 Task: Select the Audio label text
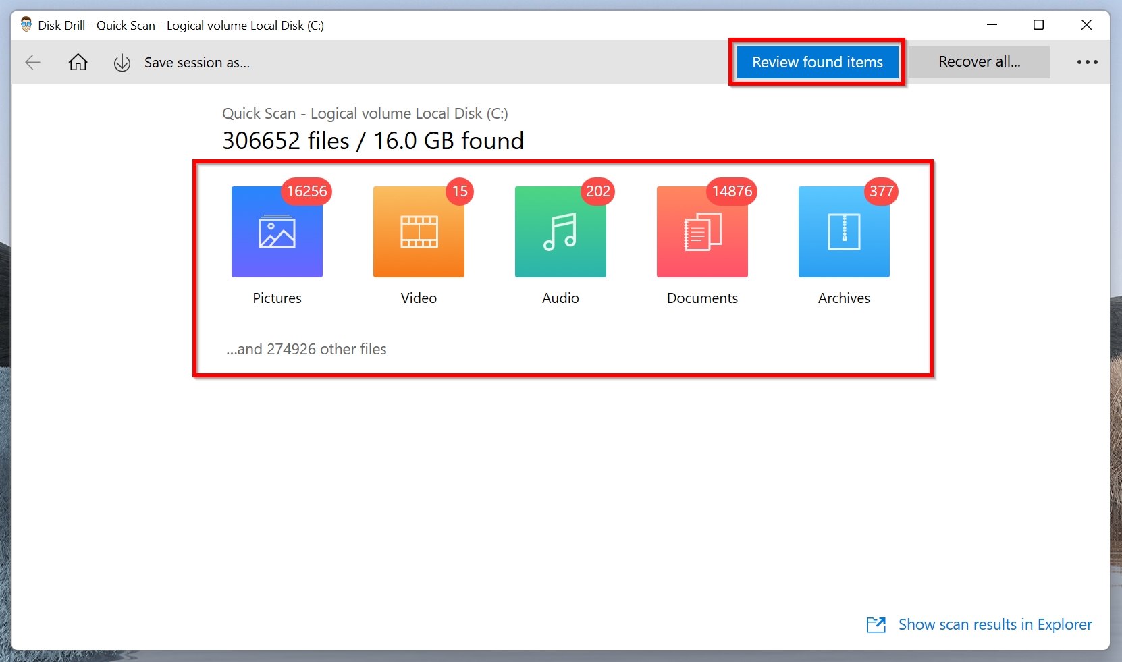coord(560,298)
